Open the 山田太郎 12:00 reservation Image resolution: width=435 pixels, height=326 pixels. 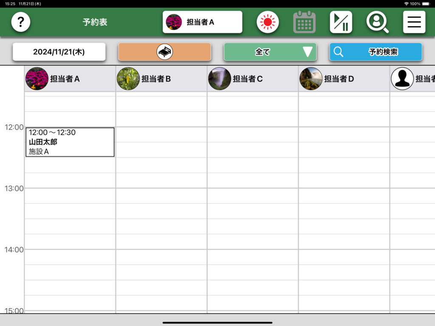pos(70,142)
